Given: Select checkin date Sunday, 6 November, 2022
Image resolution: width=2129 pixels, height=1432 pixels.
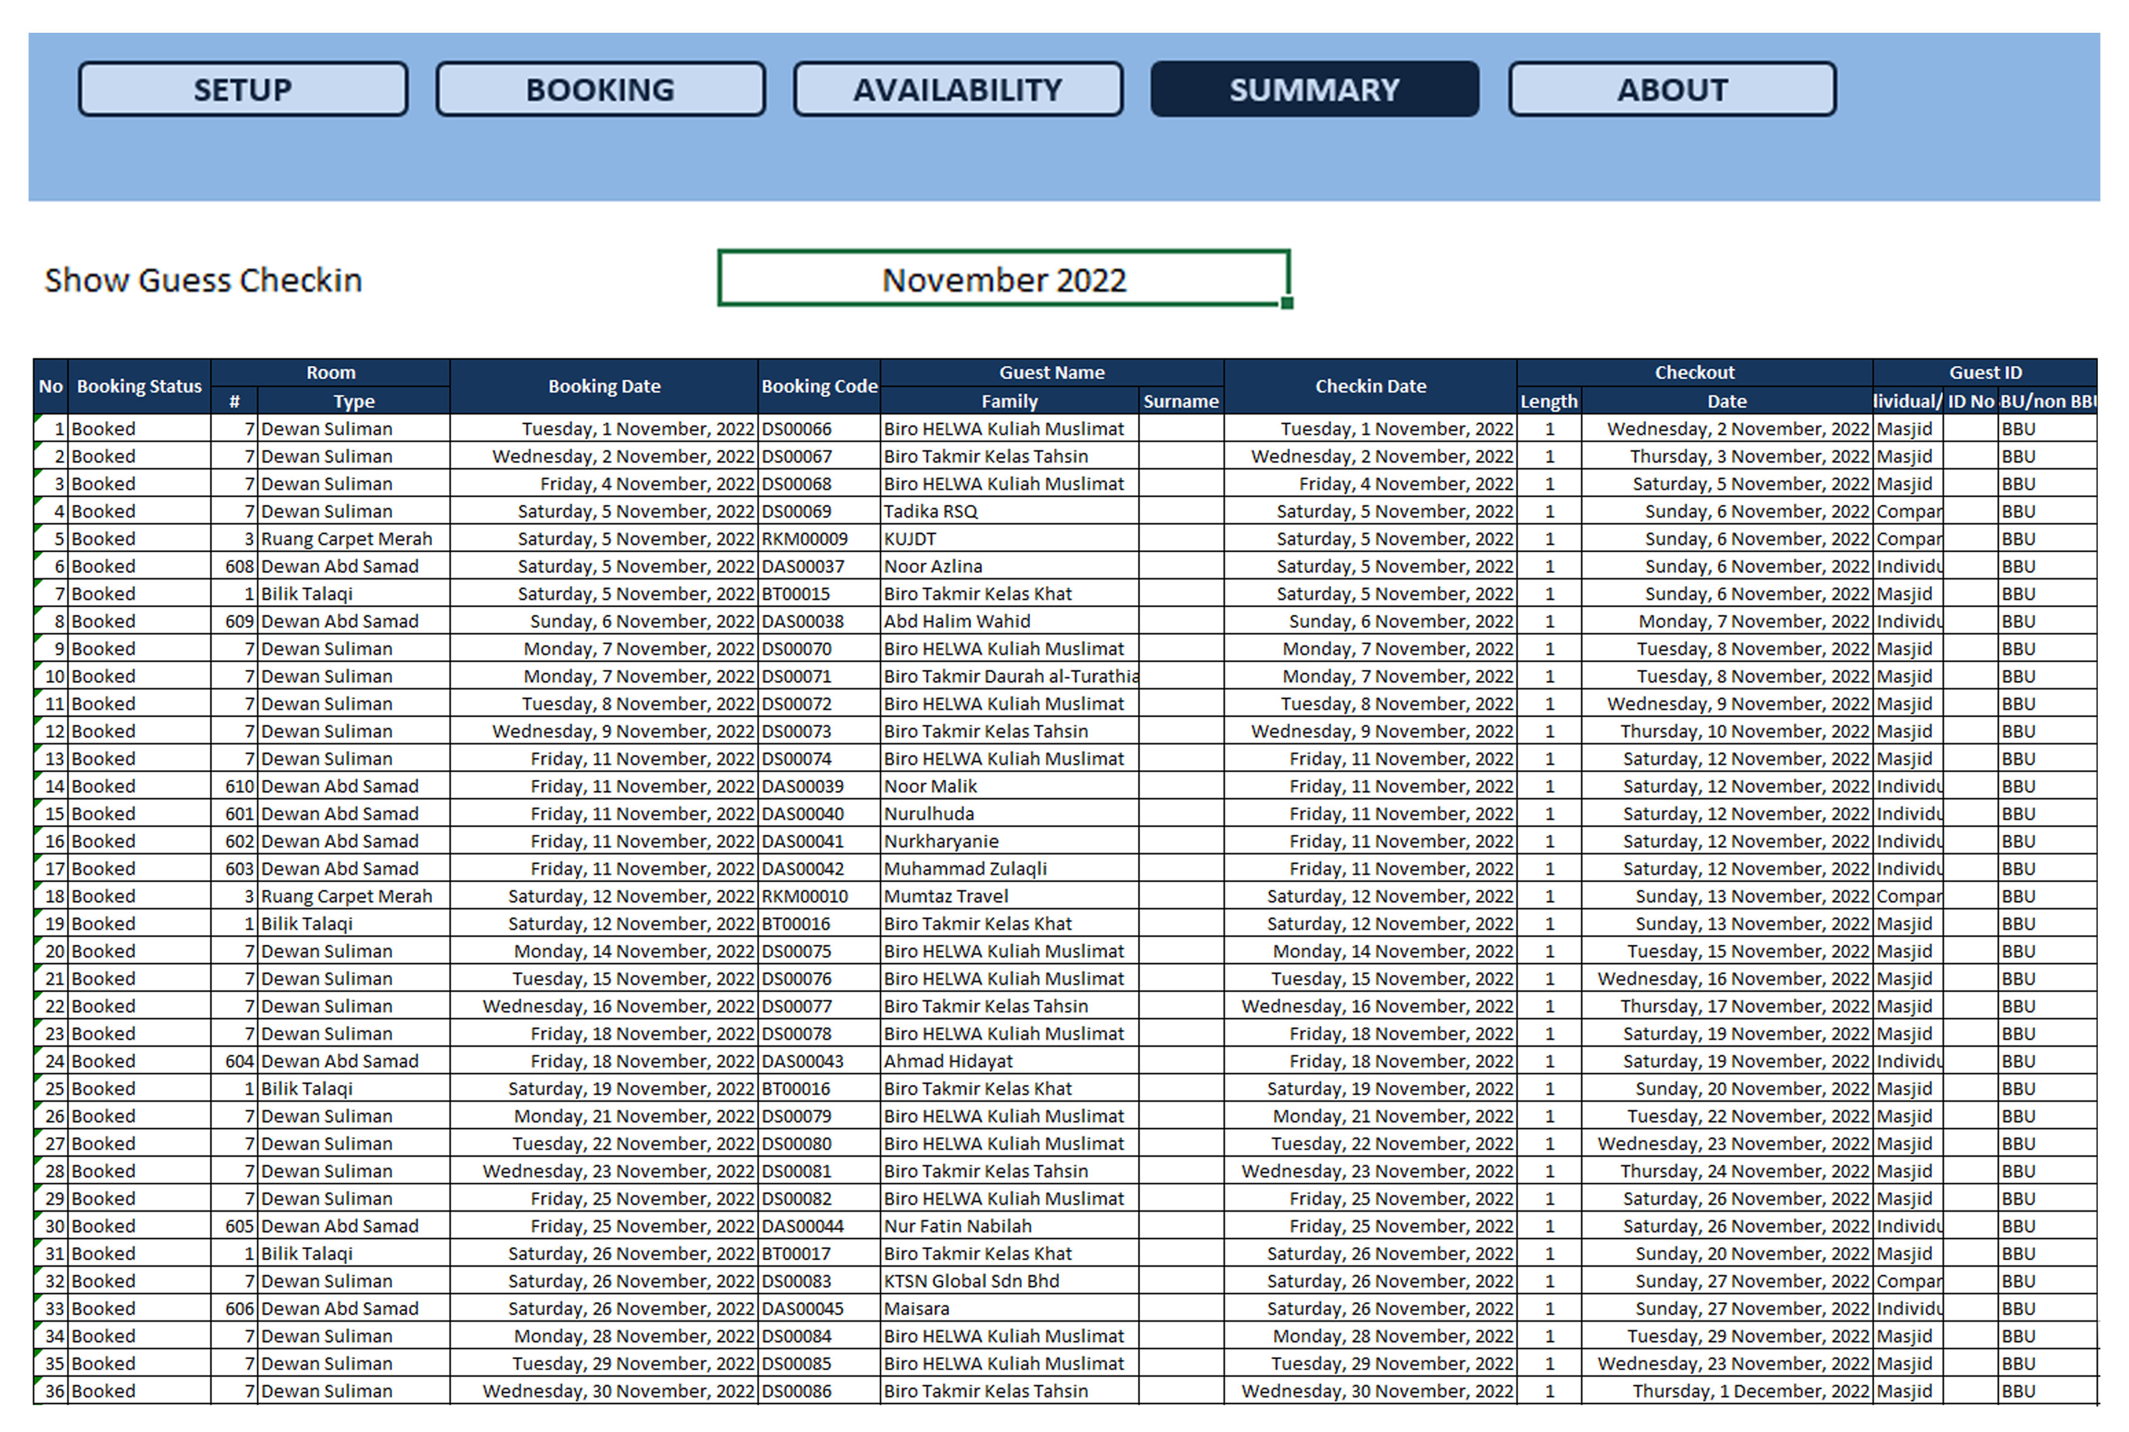Looking at the screenshot, I should (x=1370, y=621).
